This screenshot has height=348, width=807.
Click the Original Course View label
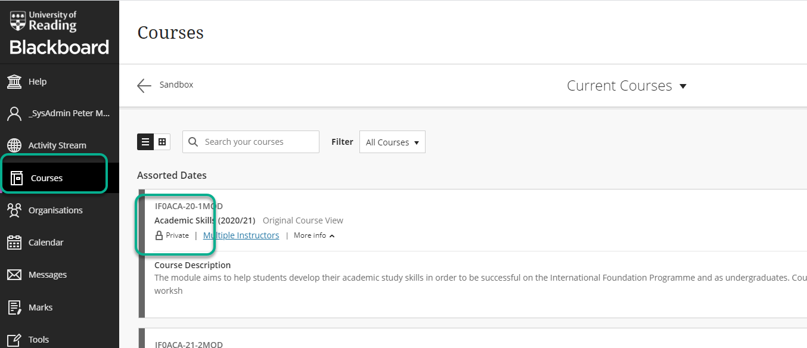pyautogui.click(x=303, y=220)
